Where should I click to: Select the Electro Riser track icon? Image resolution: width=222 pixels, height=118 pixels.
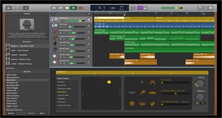pyautogui.click(x=54, y=56)
